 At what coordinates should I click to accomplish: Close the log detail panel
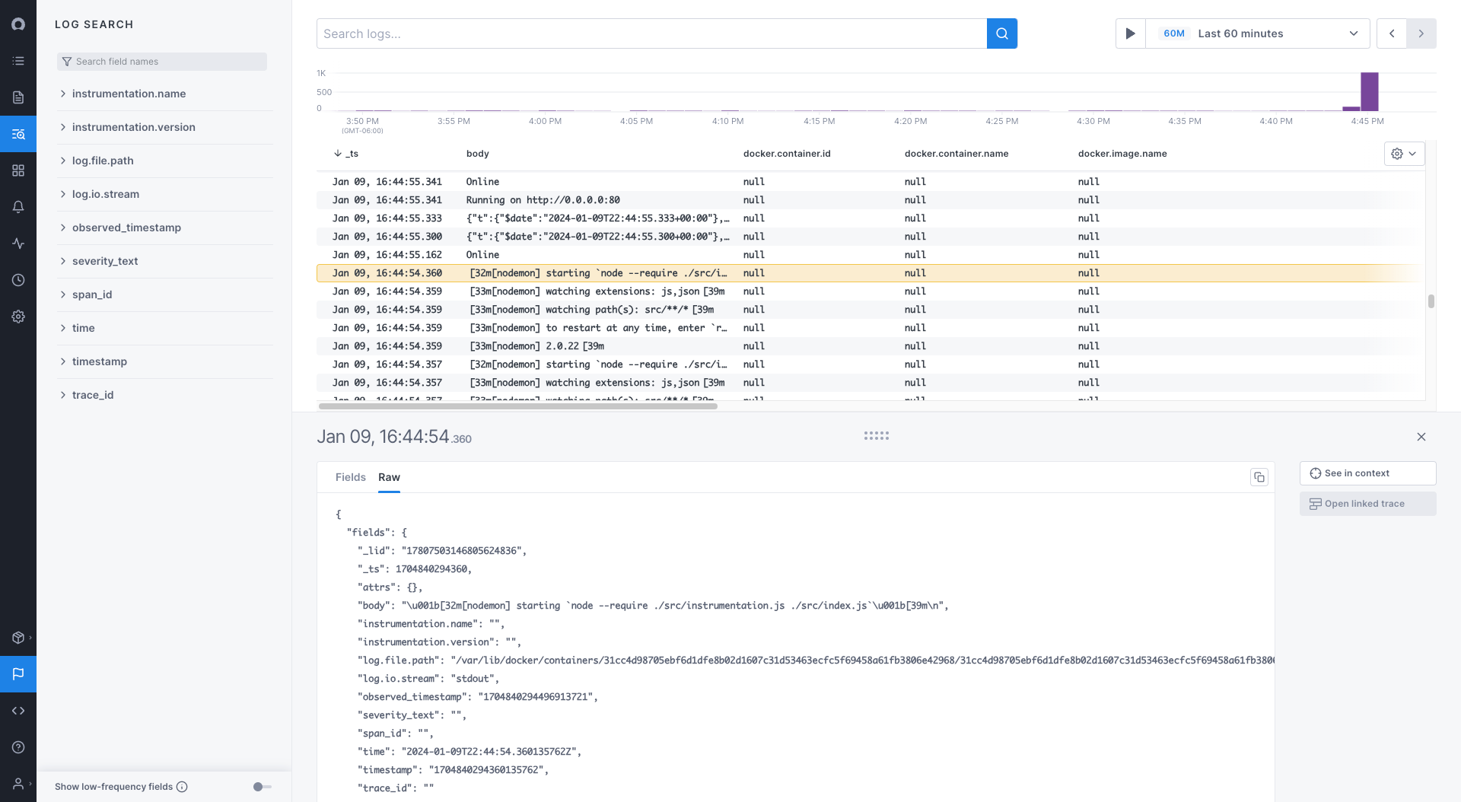(1421, 437)
